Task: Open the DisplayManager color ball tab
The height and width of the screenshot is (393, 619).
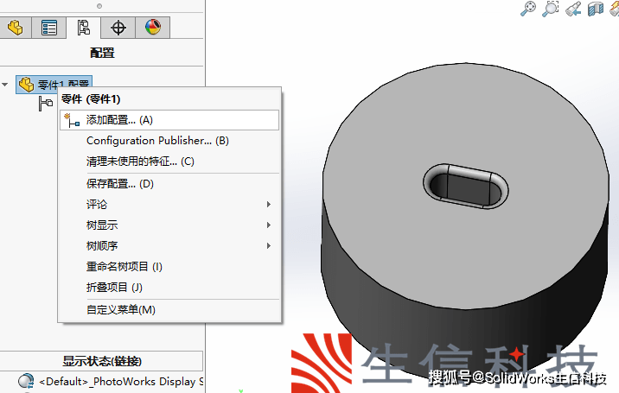Action: [153, 28]
